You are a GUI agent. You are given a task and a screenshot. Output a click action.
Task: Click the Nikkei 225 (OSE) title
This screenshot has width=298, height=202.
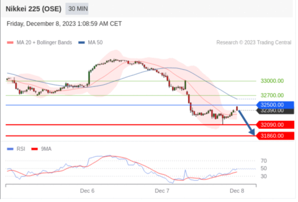coord(34,9)
